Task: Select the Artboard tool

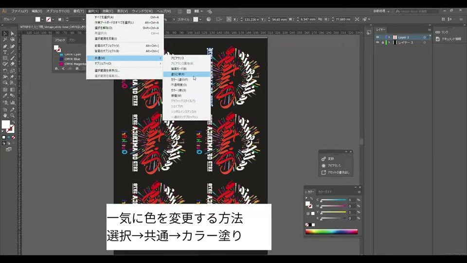Action: (5, 110)
